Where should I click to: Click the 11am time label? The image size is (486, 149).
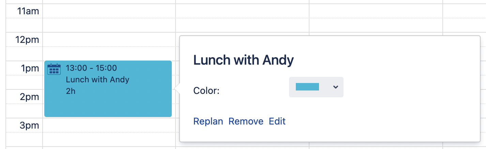pos(28,11)
